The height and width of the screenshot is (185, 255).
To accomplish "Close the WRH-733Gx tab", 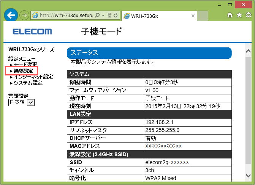I will [x=193, y=16].
